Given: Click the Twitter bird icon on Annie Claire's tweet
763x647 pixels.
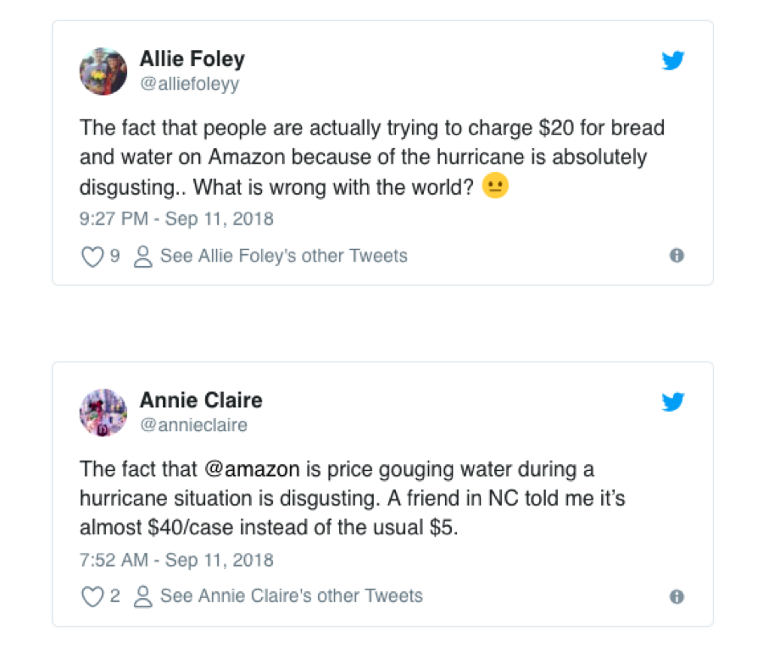Looking at the screenshot, I should pos(672,402).
